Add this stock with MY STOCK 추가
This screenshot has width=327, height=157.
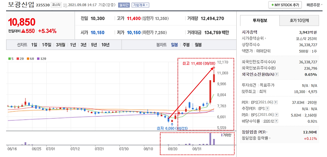[x=285, y=5]
